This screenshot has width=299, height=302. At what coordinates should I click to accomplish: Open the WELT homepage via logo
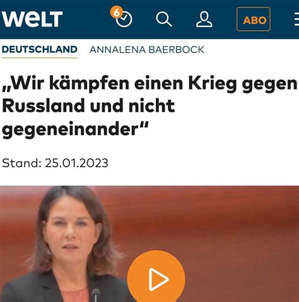(x=32, y=19)
